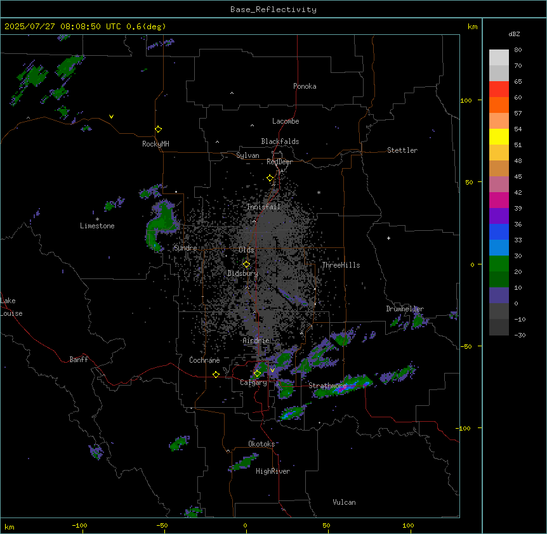547x534 pixels.
Task: Click the asterisk marker east of Innisfail
Action: pos(319,192)
